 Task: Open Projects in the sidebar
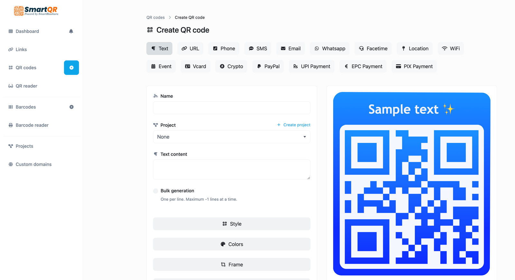tap(21, 146)
